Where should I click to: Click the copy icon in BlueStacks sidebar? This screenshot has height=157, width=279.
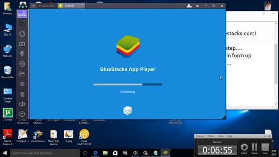tap(22, 84)
